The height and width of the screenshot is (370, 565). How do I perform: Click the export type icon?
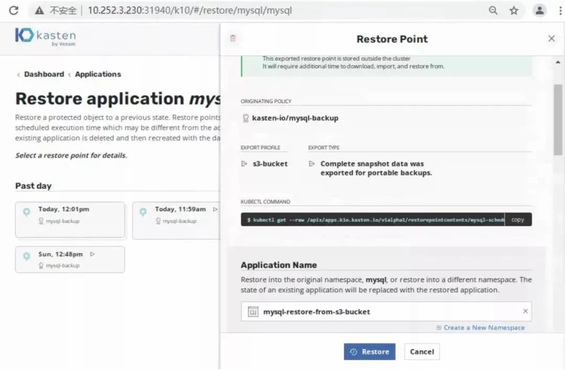tap(312, 164)
